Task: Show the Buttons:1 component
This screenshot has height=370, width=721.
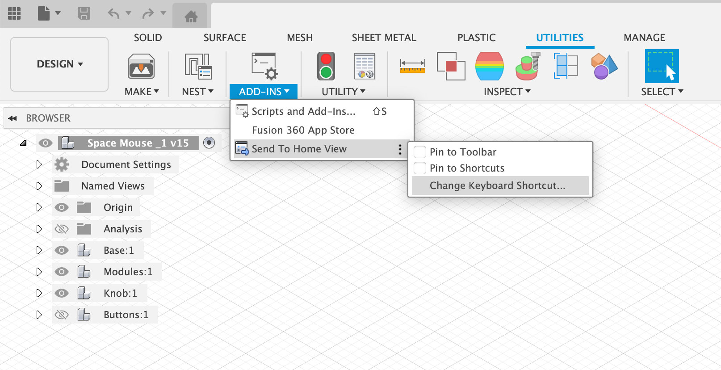Action: point(62,315)
